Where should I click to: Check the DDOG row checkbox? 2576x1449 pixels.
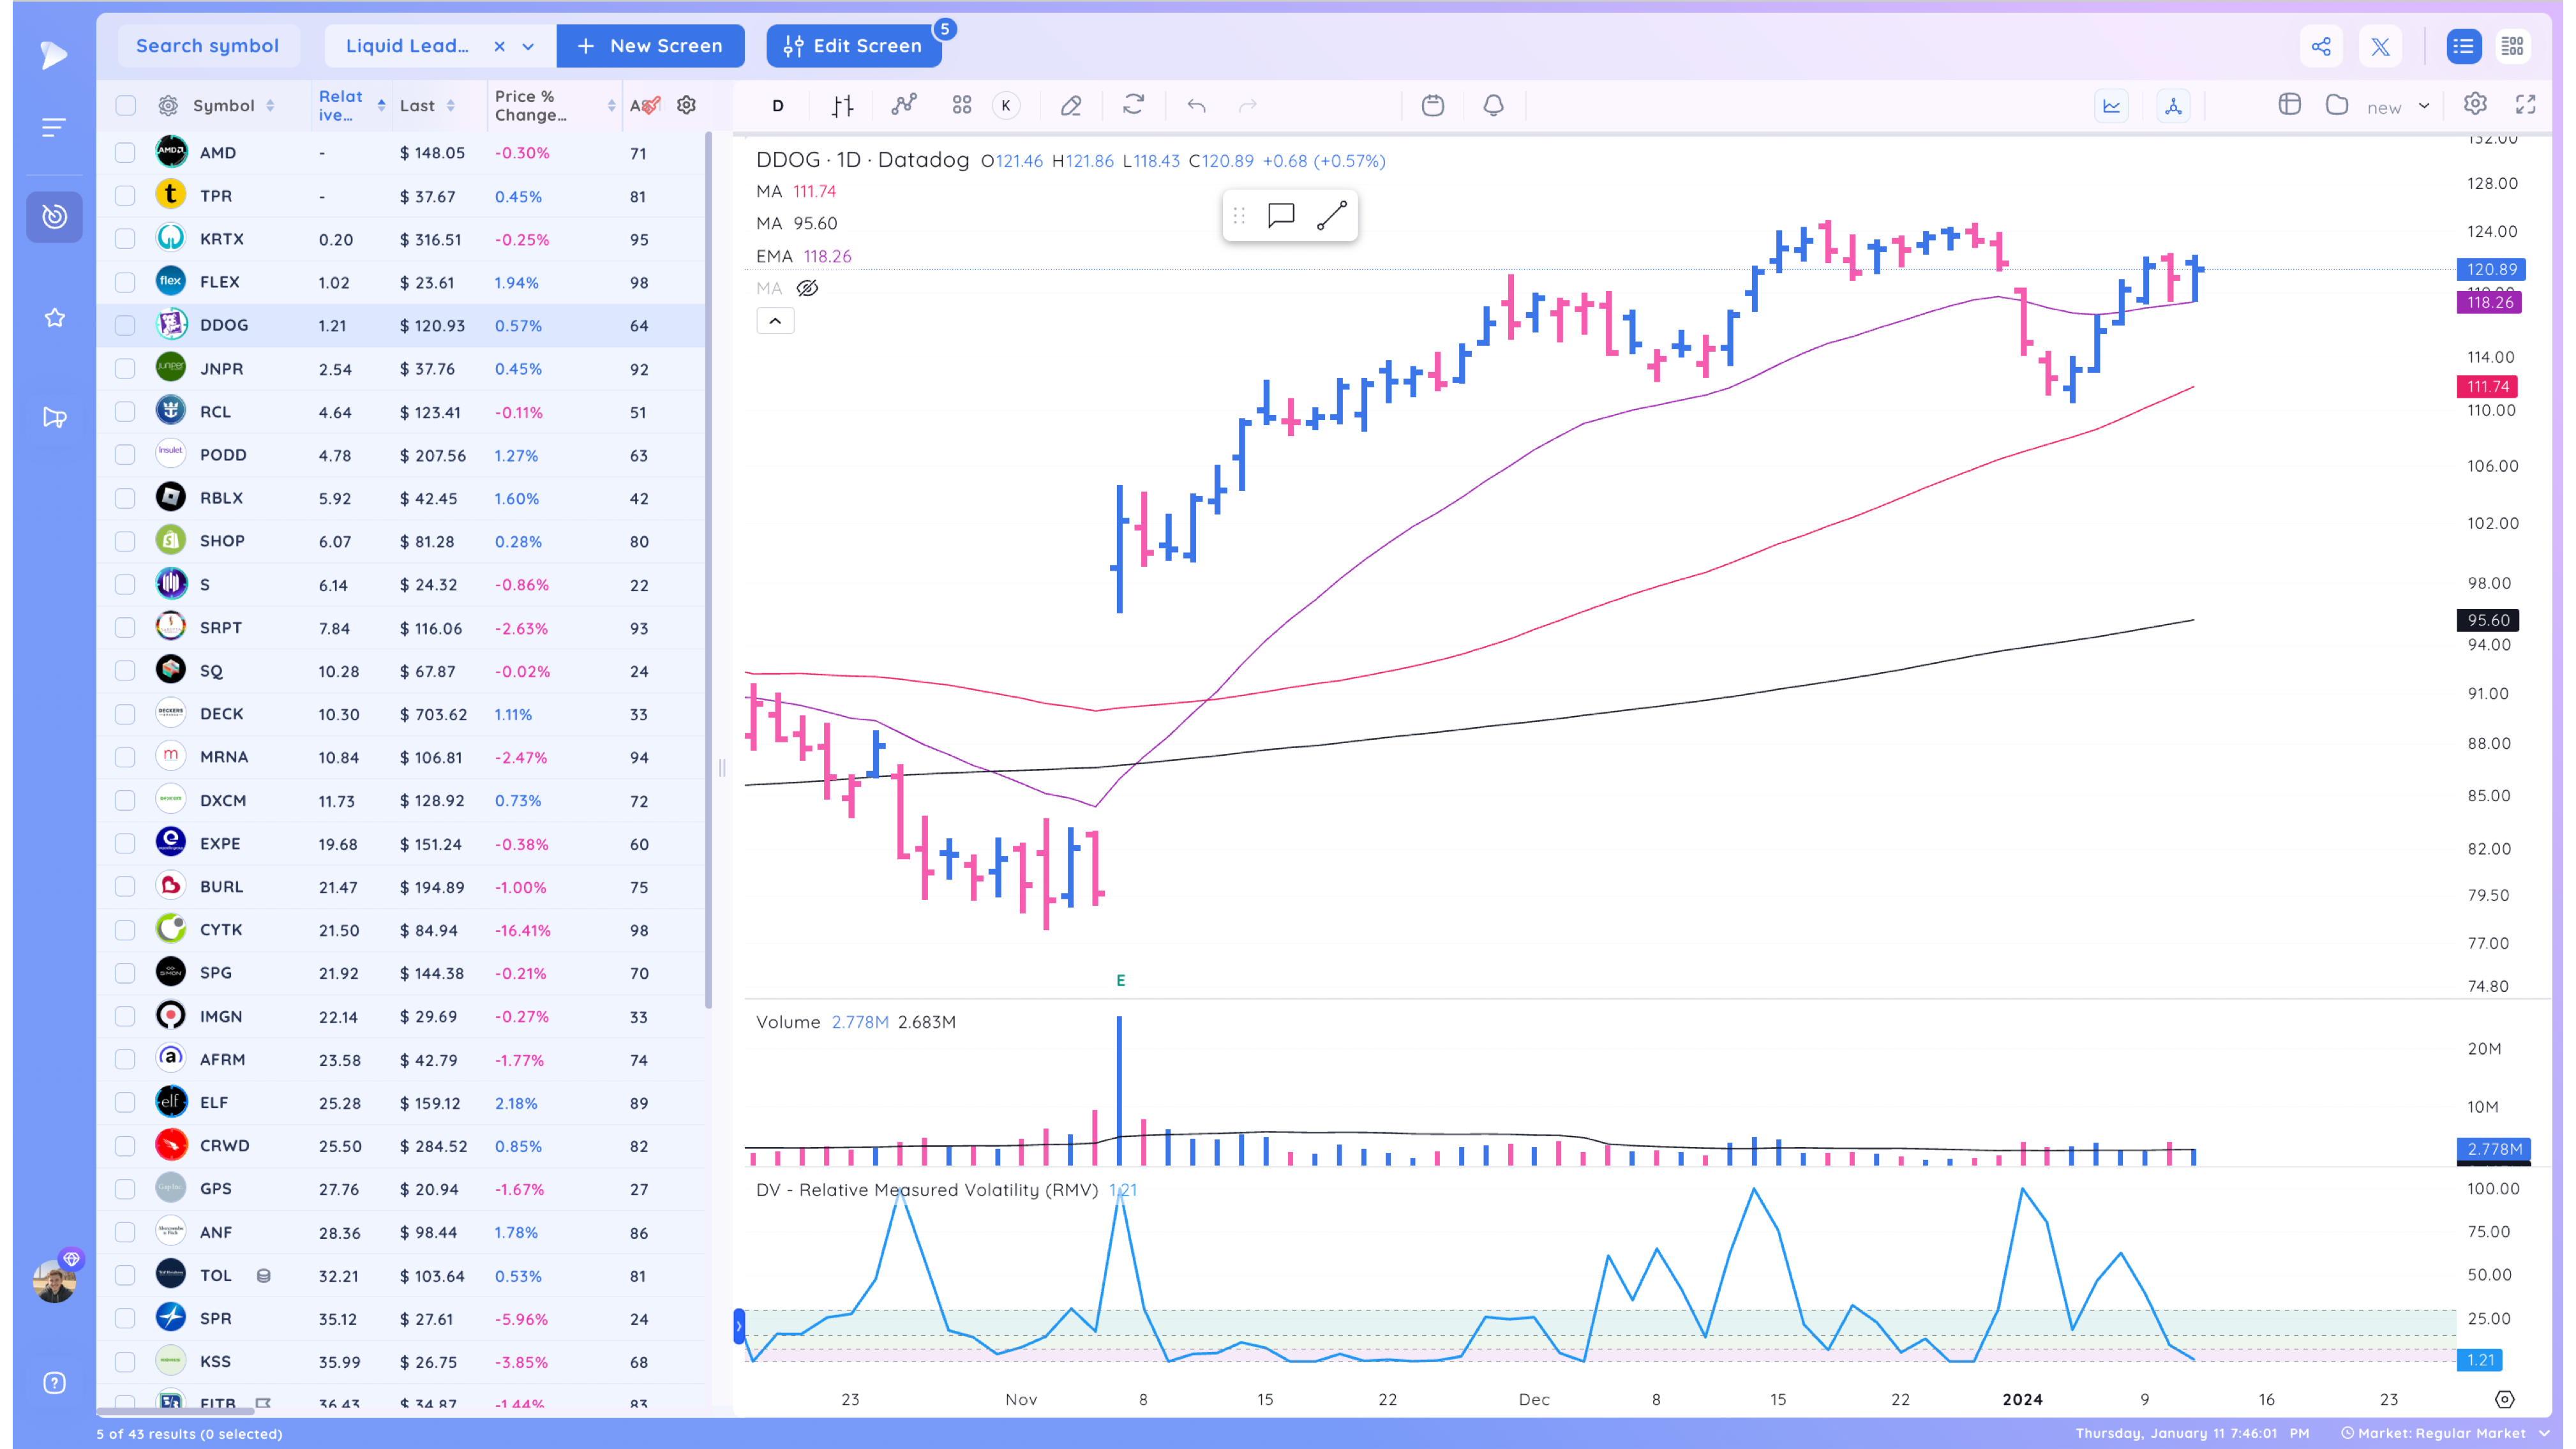125,325
